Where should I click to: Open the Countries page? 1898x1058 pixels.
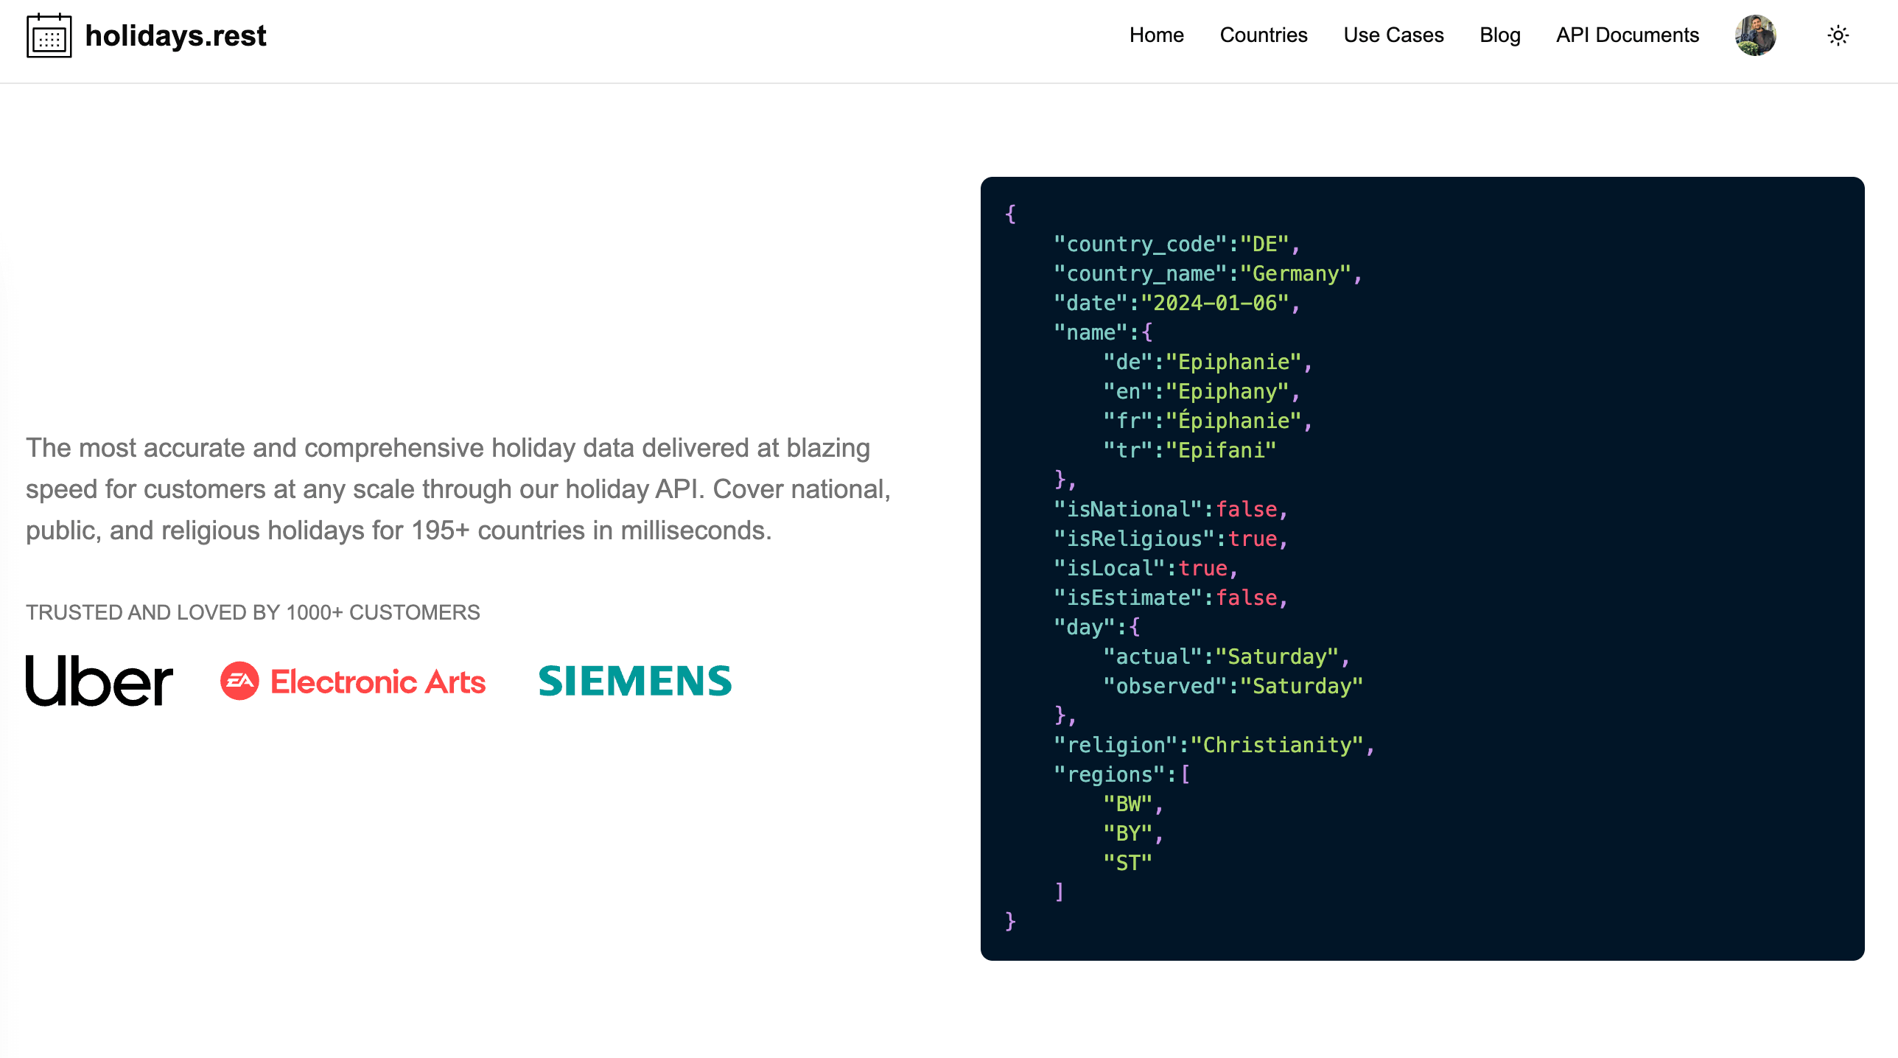point(1263,35)
